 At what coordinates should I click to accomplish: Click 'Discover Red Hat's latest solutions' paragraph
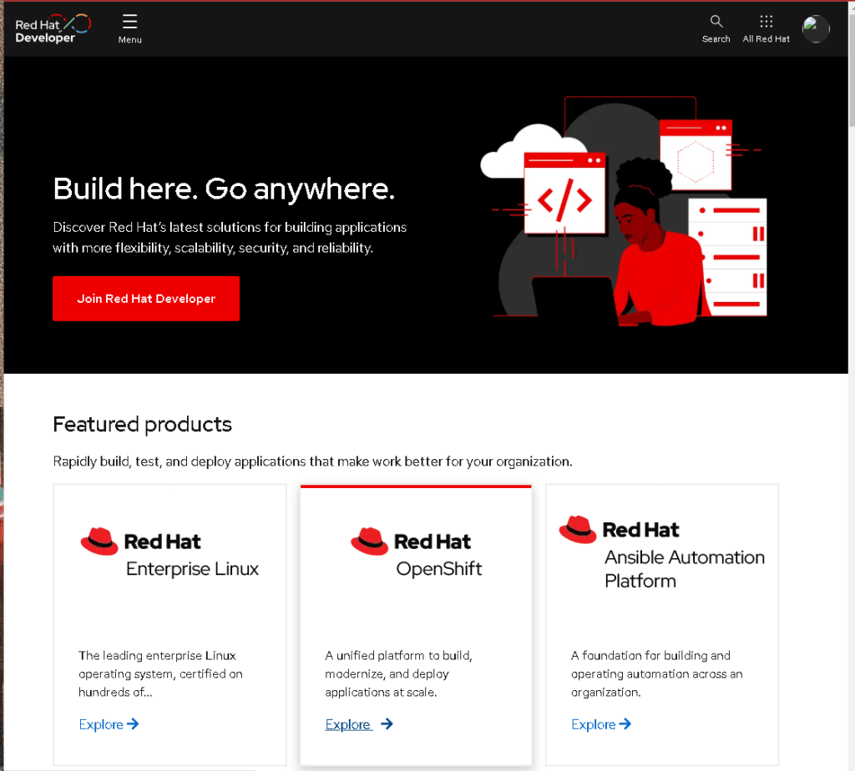[x=230, y=238]
